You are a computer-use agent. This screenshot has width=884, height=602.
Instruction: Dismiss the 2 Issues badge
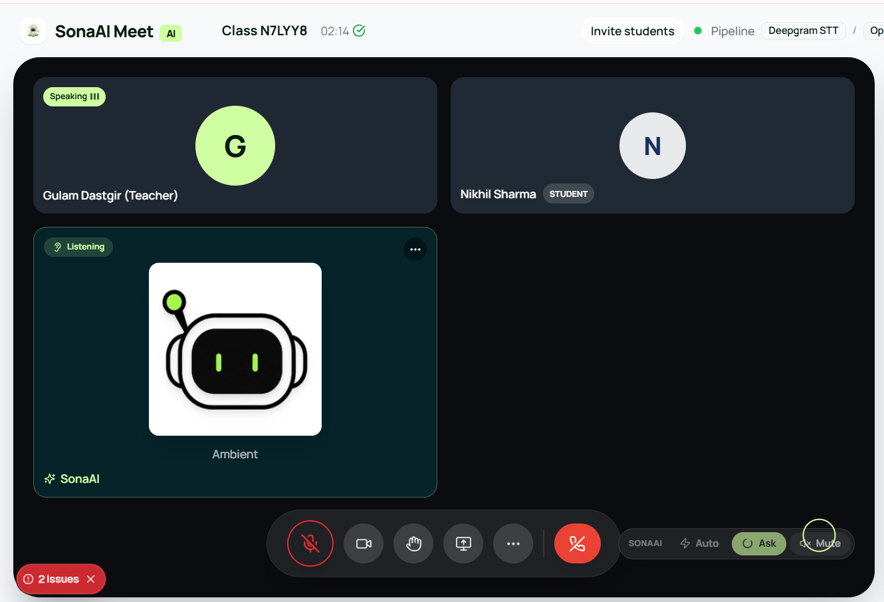[91, 579]
